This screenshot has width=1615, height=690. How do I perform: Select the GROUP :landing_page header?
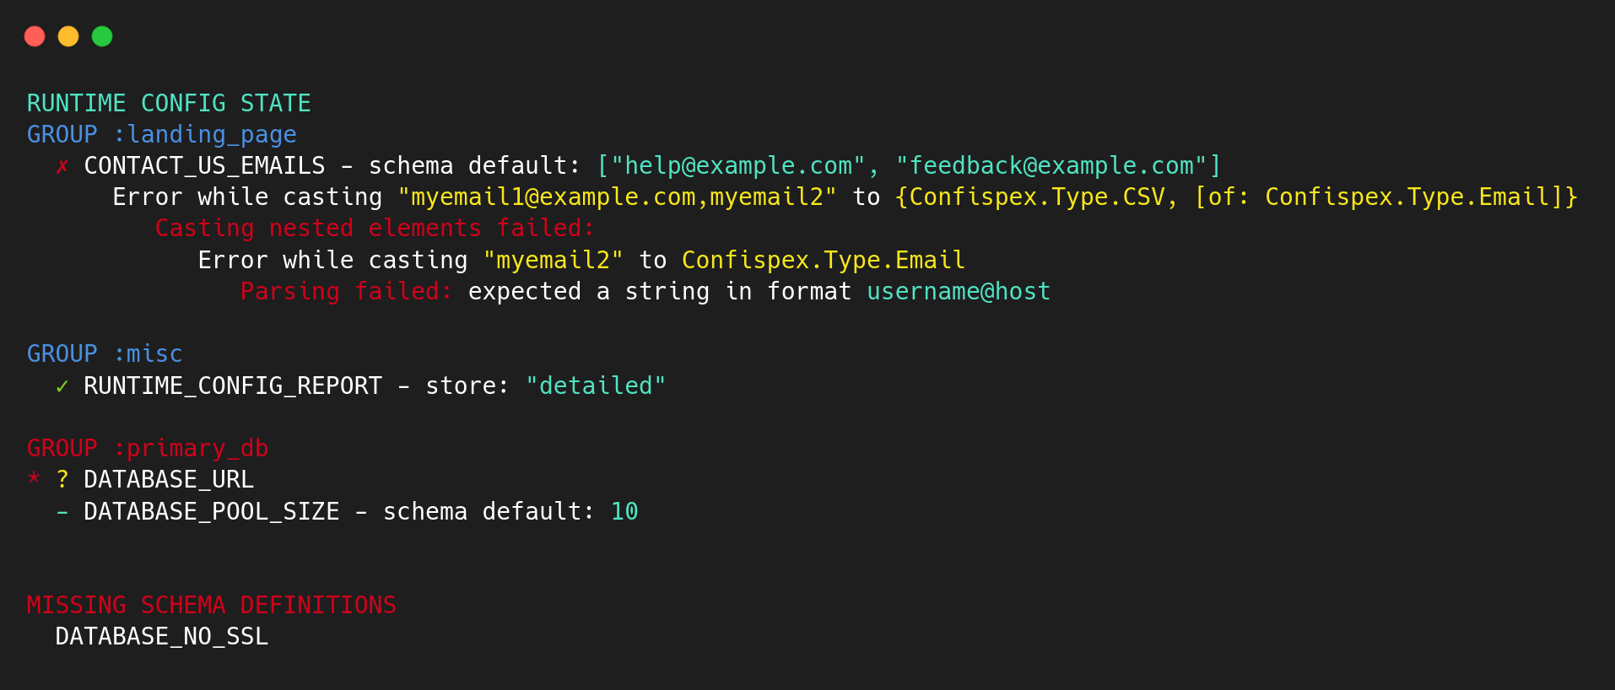coord(161,135)
